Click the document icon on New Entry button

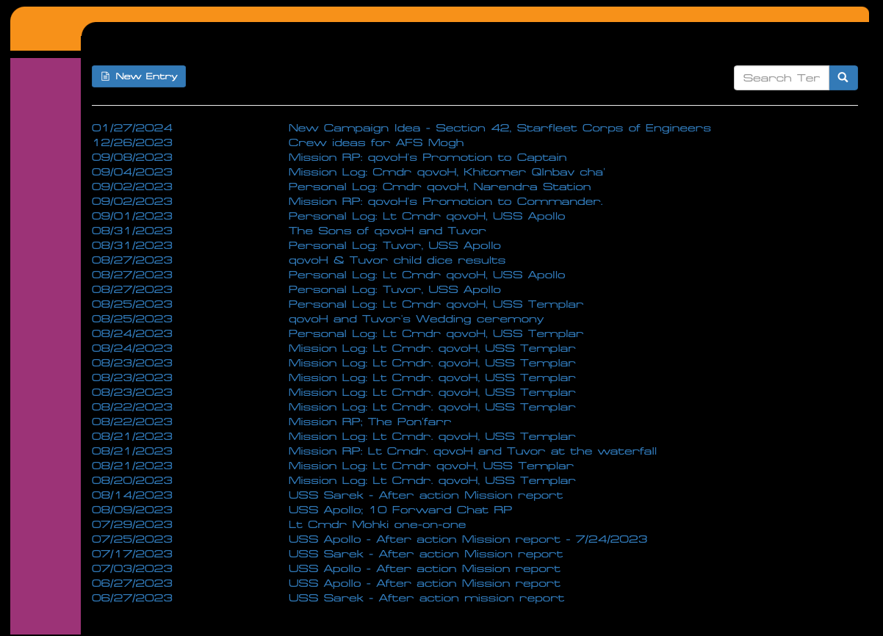[105, 76]
